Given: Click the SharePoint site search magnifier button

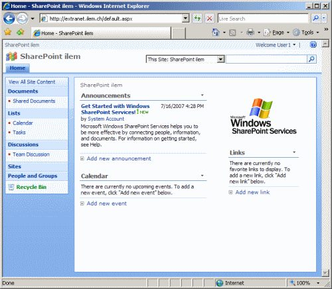Looking at the screenshot, I should point(311,59).
